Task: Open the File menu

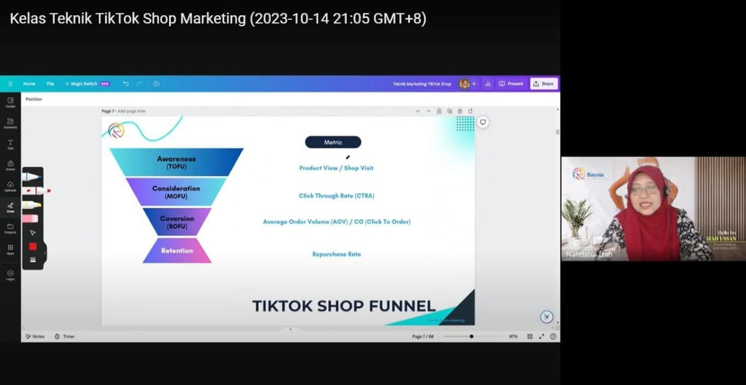Action: click(x=50, y=84)
